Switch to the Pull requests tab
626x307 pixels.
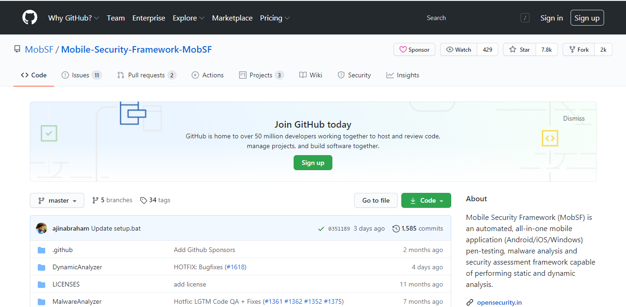(147, 75)
